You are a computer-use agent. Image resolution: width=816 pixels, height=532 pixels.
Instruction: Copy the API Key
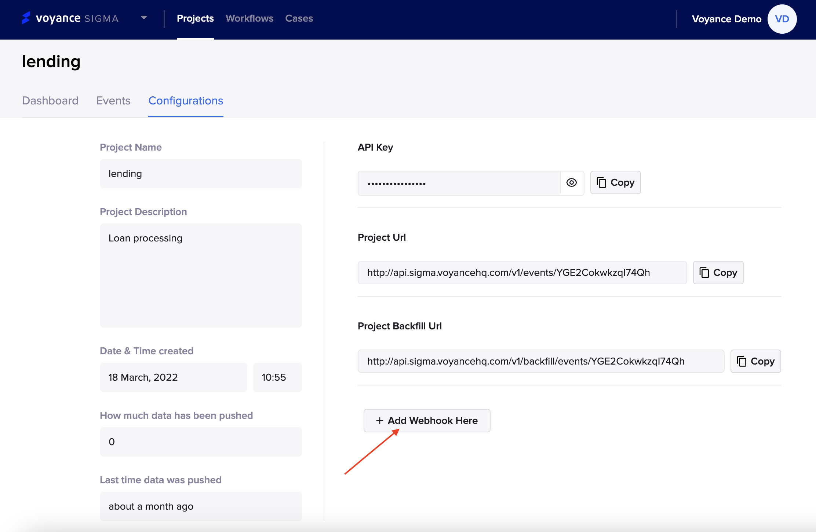pos(616,182)
